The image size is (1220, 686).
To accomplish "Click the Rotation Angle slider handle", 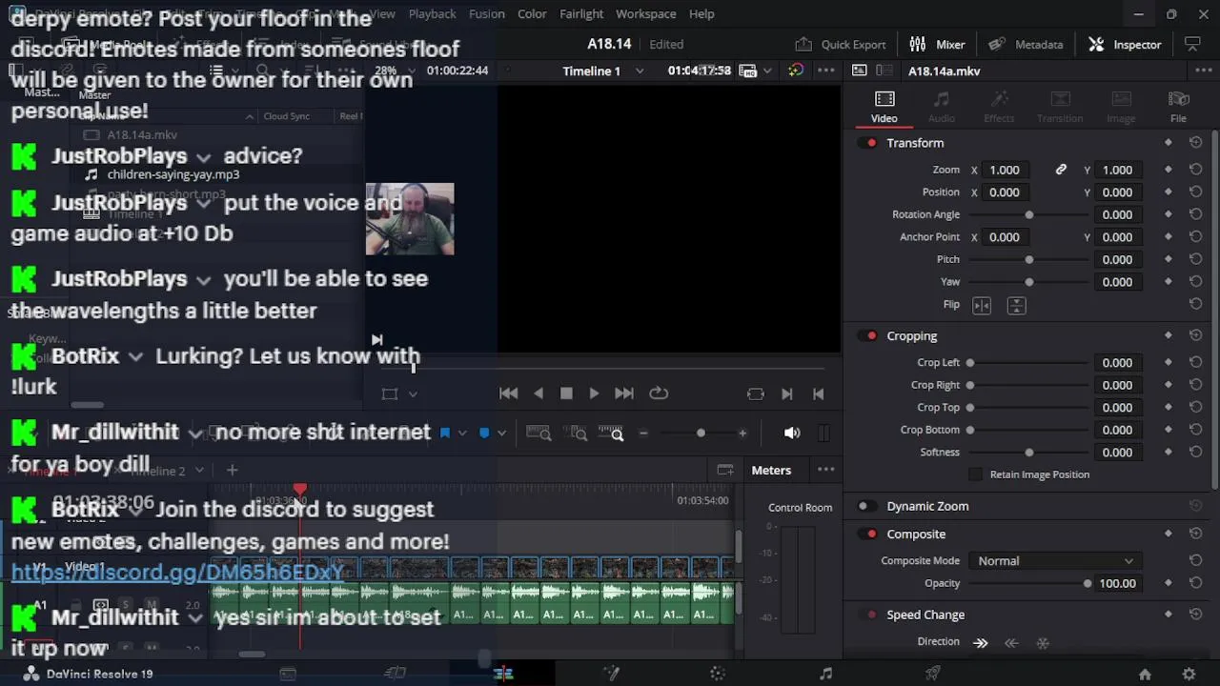I will click(x=1028, y=214).
